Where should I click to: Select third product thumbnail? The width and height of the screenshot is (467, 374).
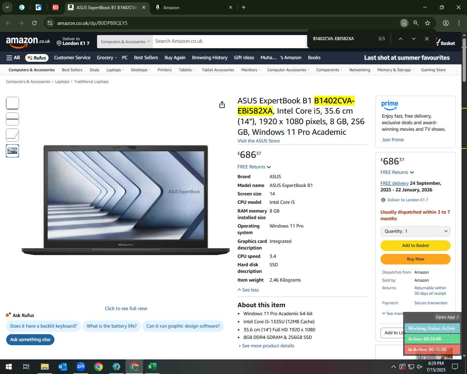[12, 135]
